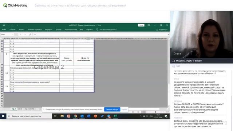The width and height of the screenshot is (233, 131).
Task: Click the chat icon next to ЧАТ
Action: [173, 66]
